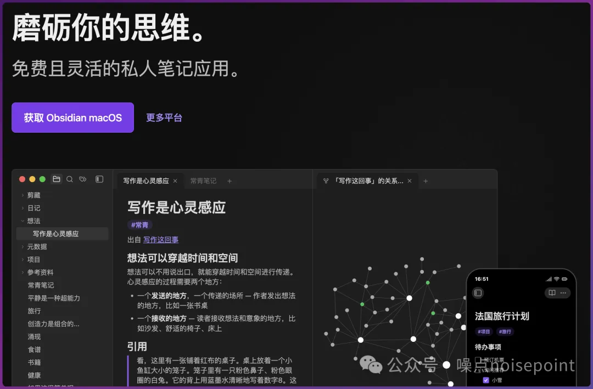593x389 pixels.
Task: Check the 预订机票 checkbox on phone
Action: 478,359
